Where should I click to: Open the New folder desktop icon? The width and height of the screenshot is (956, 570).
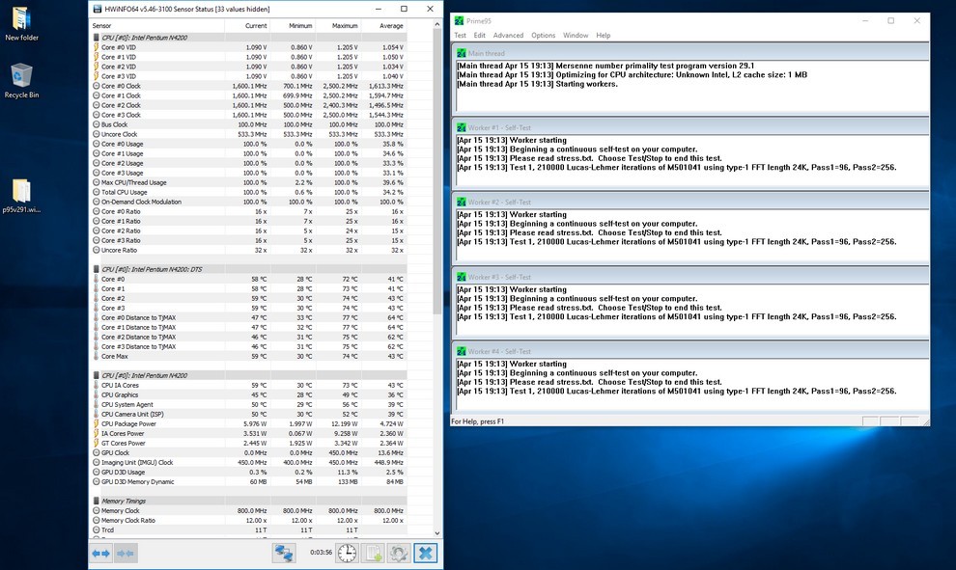coord(21,23)
